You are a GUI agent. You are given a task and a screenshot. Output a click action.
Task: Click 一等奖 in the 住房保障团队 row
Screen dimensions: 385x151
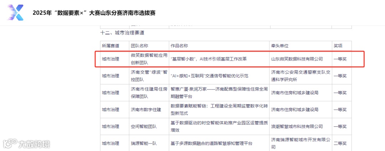(340, 93)
